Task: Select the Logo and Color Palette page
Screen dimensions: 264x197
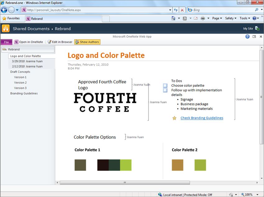Action: click(x=32, y=56)
